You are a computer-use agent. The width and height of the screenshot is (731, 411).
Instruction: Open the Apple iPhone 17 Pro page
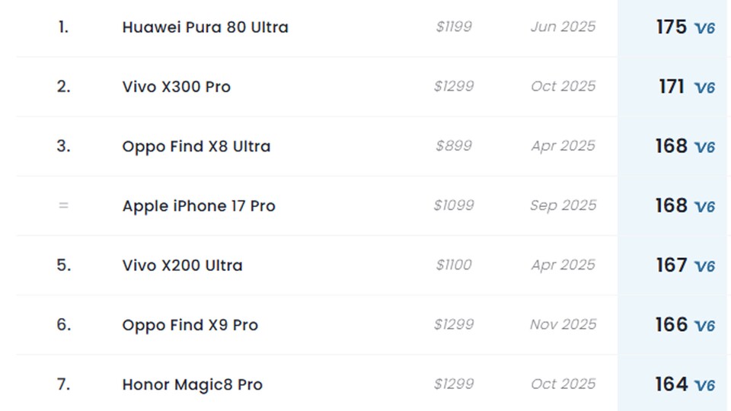tap(199, 206)
